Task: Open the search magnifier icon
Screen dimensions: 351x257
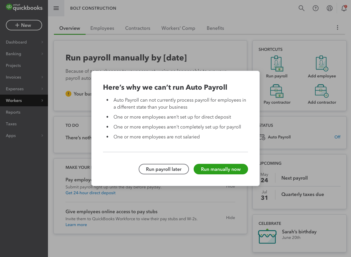Action: [x=302, y=8]
